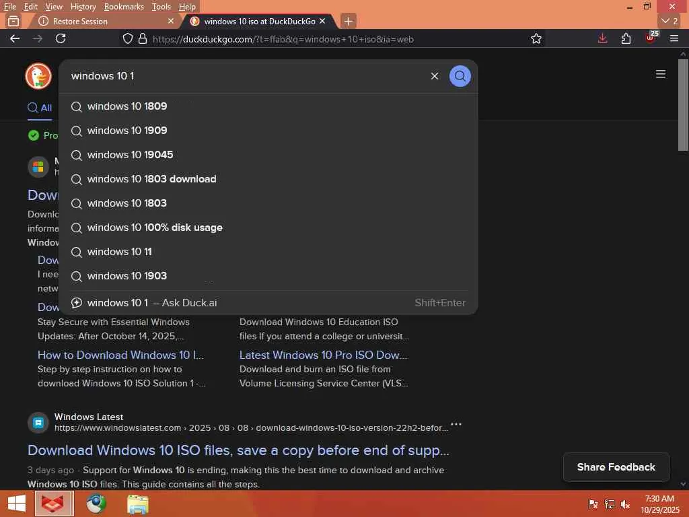Viewport: 689px width, 517px height.
Task: Open the DuckDuckGo logo home link
Action: pyautogui.click(x=38, y=76)
